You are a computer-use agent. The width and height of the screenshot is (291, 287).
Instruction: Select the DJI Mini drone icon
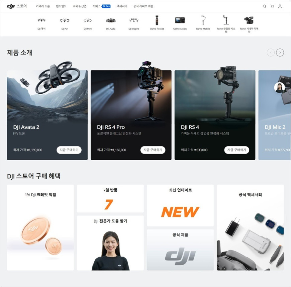88,20
